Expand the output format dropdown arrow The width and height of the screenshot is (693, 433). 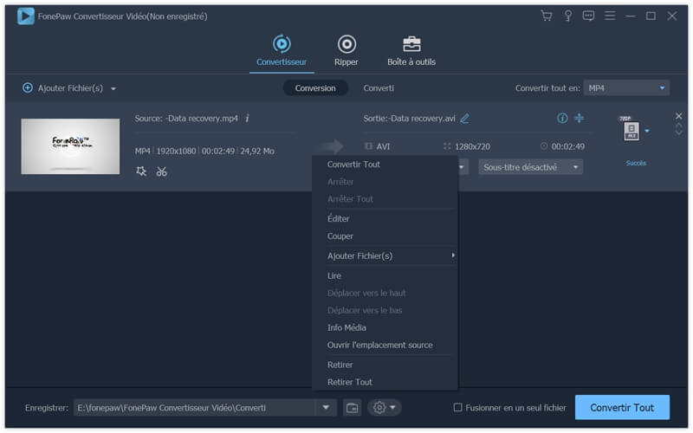coord(647,132)
